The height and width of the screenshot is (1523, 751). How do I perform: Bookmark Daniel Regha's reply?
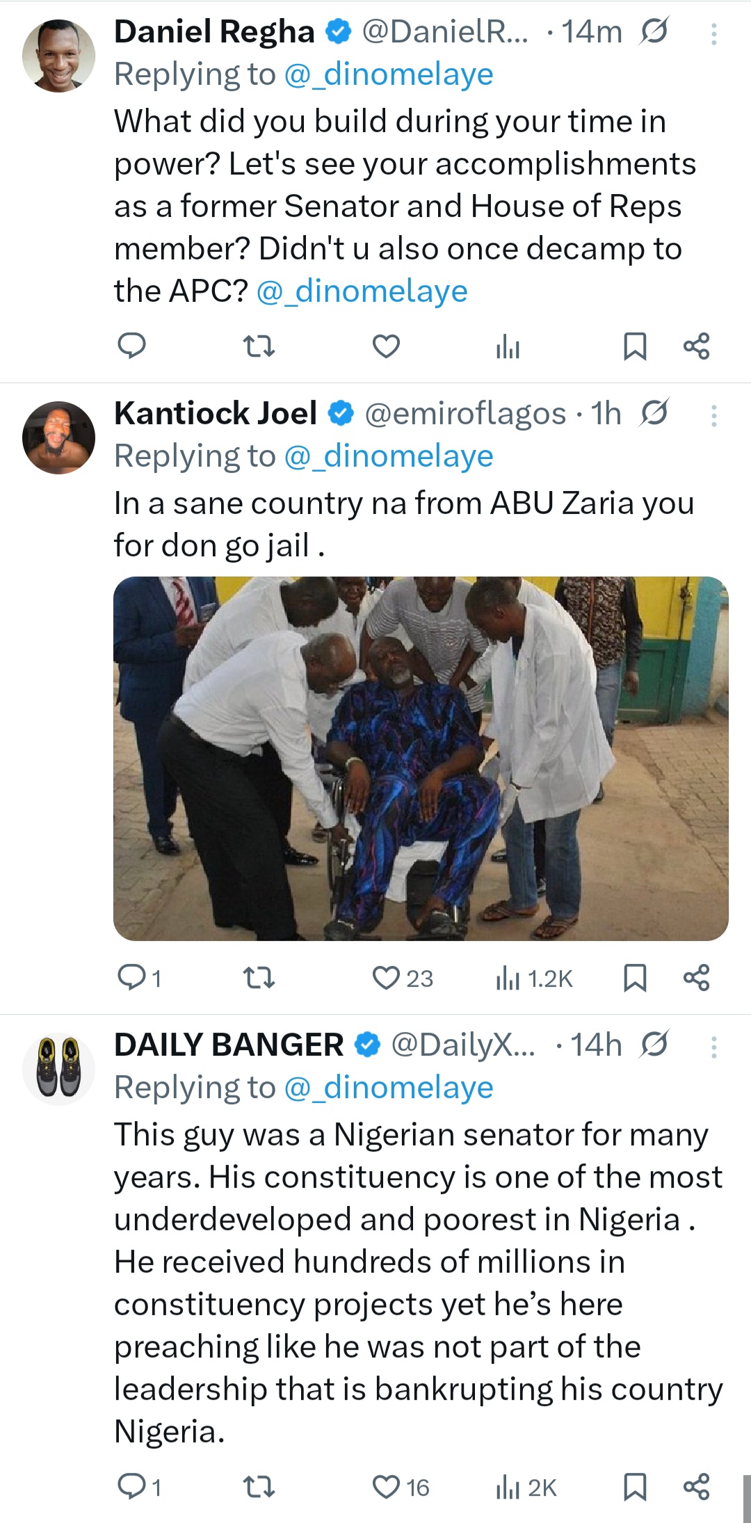coord(636,346)
